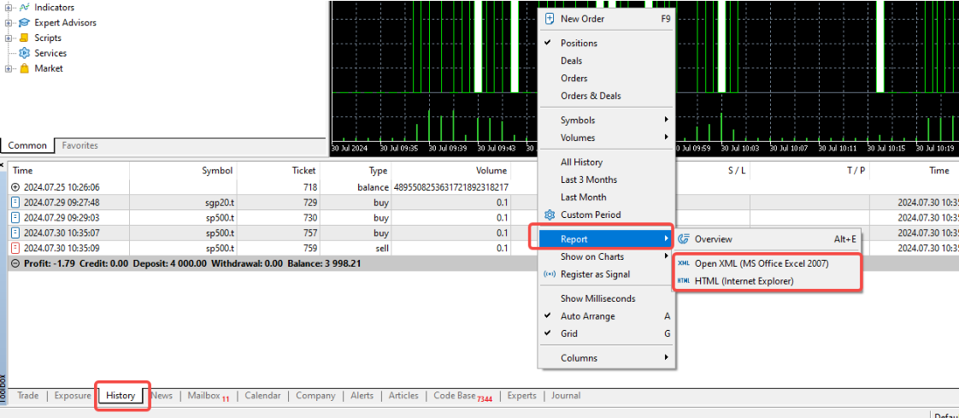This screenshot has width=959, height=418.
Task: Click the Expert Advisors icon in Navigator
Action: 25,22
